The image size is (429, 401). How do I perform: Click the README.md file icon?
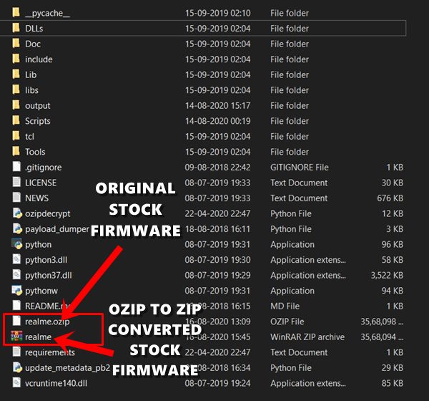coord(16,305)
